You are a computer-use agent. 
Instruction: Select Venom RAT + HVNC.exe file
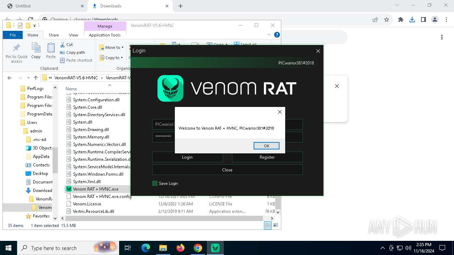[93, 189]
